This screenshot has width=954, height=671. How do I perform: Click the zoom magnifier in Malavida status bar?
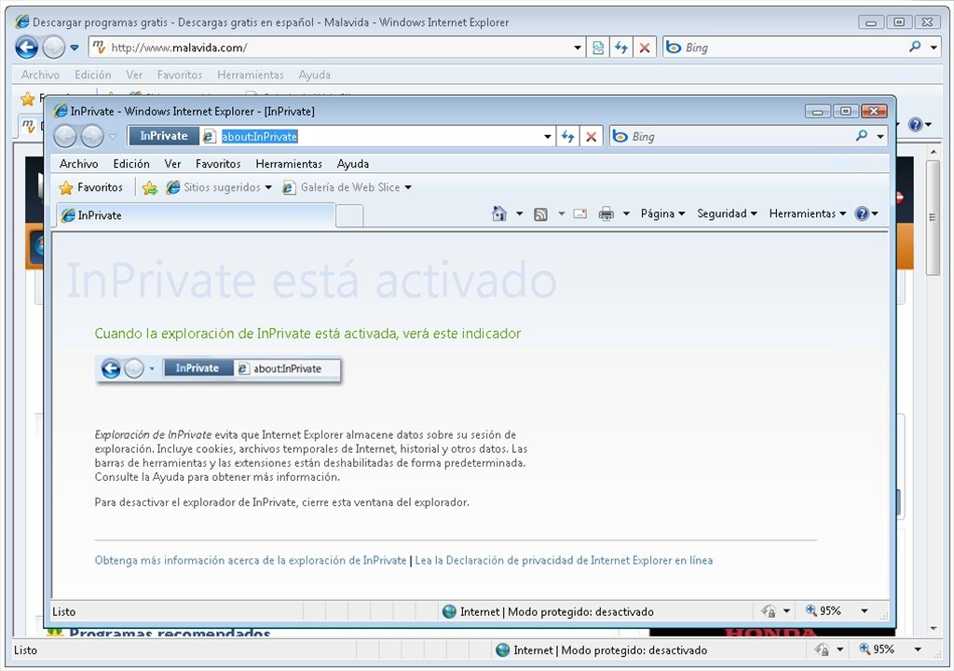[865, 649]
